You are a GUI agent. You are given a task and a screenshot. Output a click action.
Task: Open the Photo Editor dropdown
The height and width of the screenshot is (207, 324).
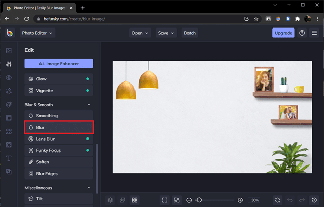point(37,33)
